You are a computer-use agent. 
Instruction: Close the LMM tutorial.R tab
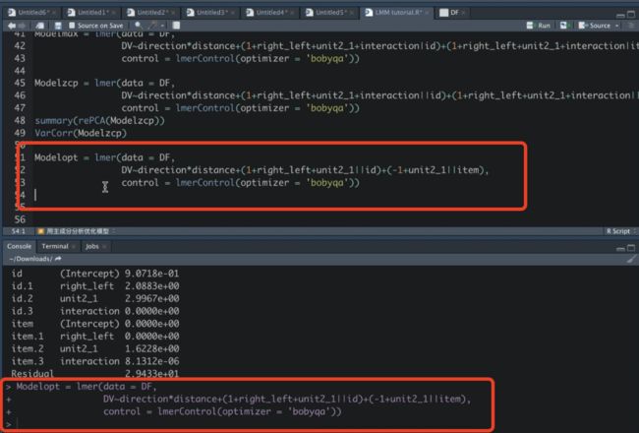click(427, 13)
